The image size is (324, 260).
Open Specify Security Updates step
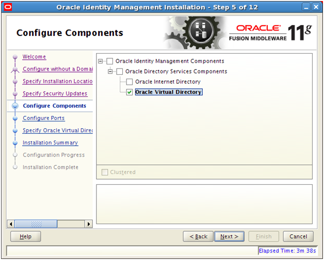(x=55, y=93)
